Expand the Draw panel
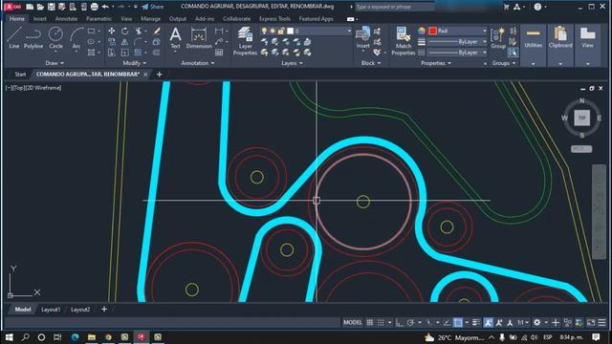 pos(55,63)
